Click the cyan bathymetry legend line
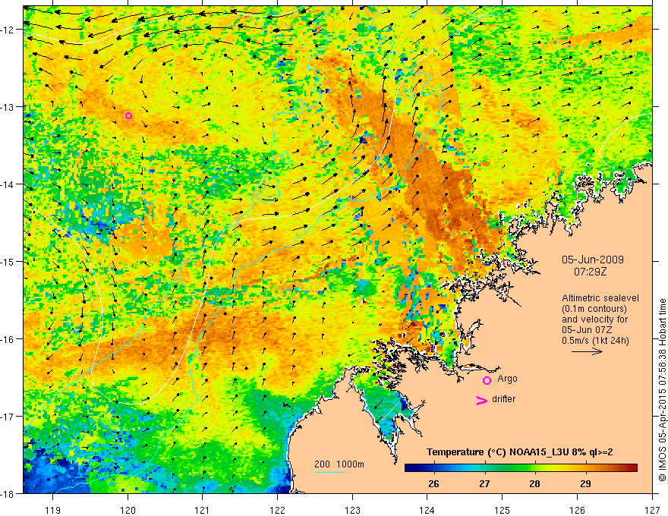Viewport: 668px width, 516px height. pyautogui.click(x=329, y=472)
